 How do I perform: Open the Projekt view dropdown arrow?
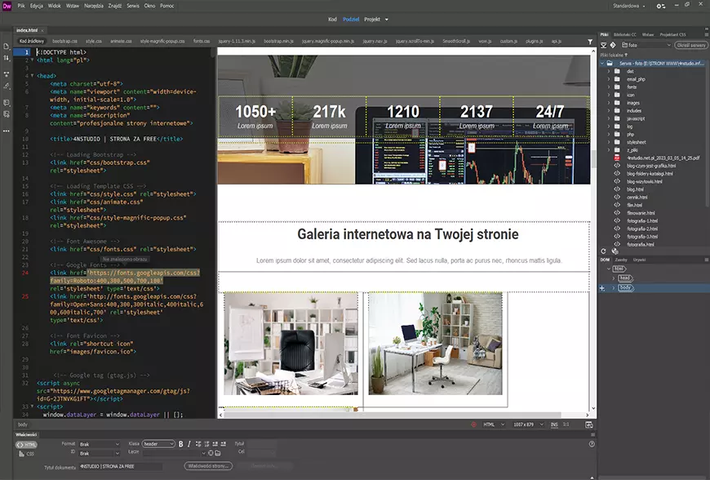click(387, 20)
